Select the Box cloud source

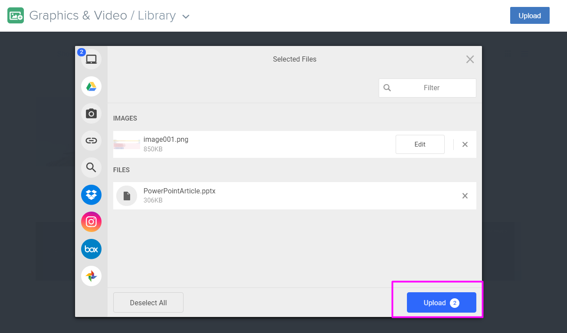click(91, 249)
